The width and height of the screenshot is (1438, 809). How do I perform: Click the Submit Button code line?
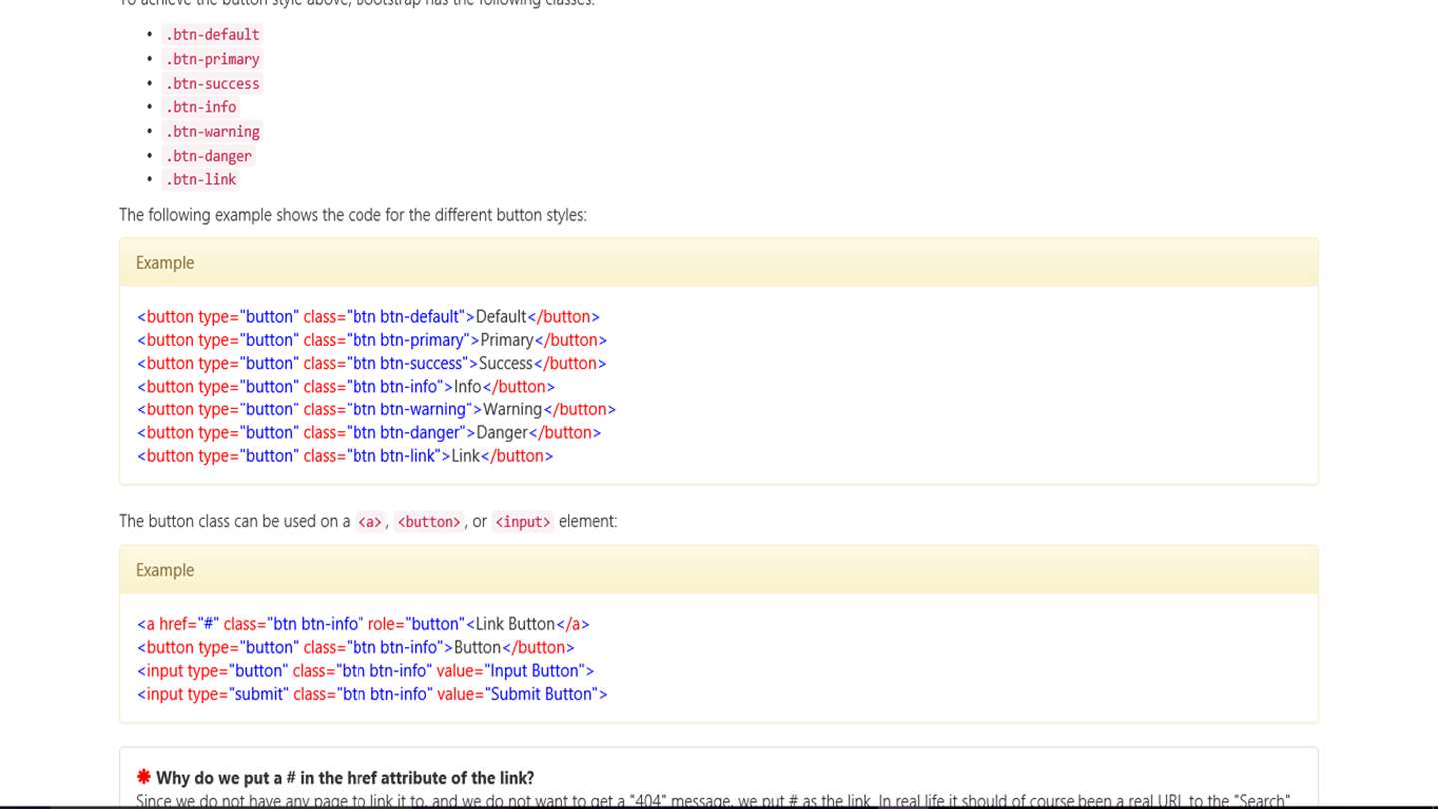(372, 694)
